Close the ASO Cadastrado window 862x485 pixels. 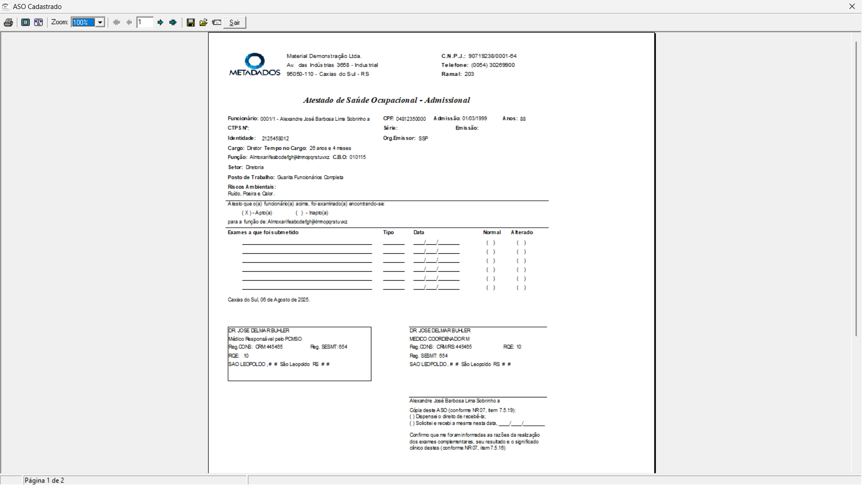tap(852, 6)
